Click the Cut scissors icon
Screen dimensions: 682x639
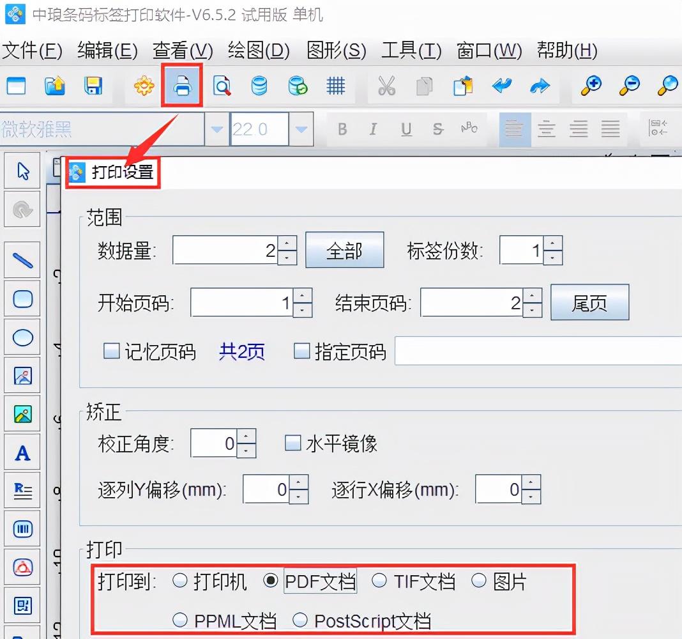[x=387, y=86]
